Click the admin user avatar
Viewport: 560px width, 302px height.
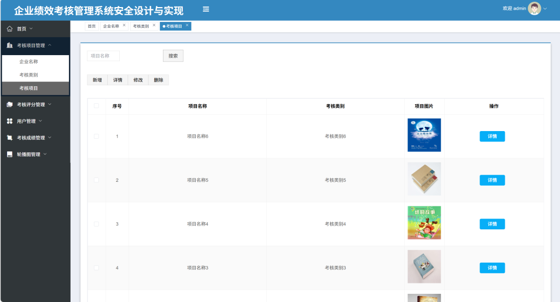534,9
